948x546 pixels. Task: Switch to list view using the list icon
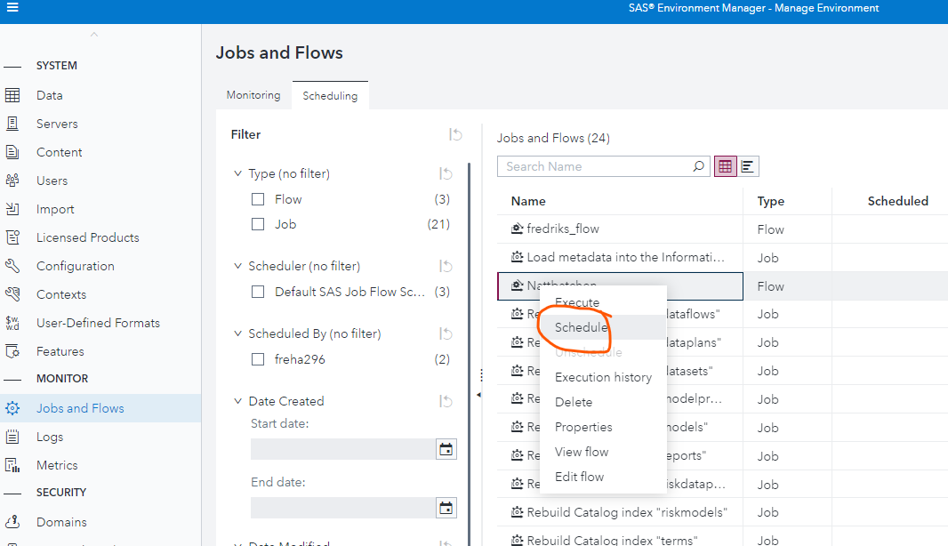click(x=747, y=165)
